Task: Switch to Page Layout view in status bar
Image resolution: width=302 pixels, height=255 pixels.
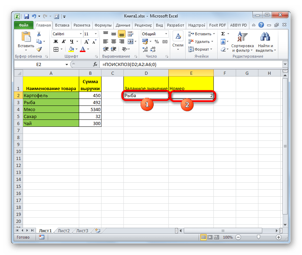Action: tap(210, 237)
